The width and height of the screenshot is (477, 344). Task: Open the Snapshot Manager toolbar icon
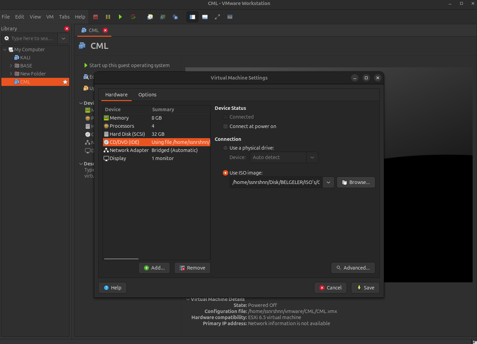pyautogui.click(x=175, y=17)
